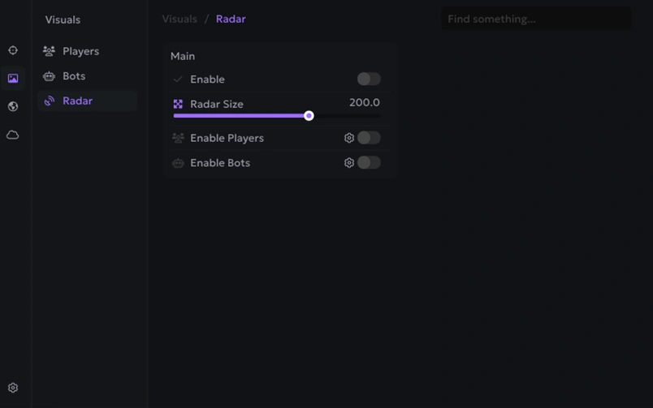The image size is (653, 408).
Task: Open the crosshair aim section in sidebar
Action: tap(13, 50)
